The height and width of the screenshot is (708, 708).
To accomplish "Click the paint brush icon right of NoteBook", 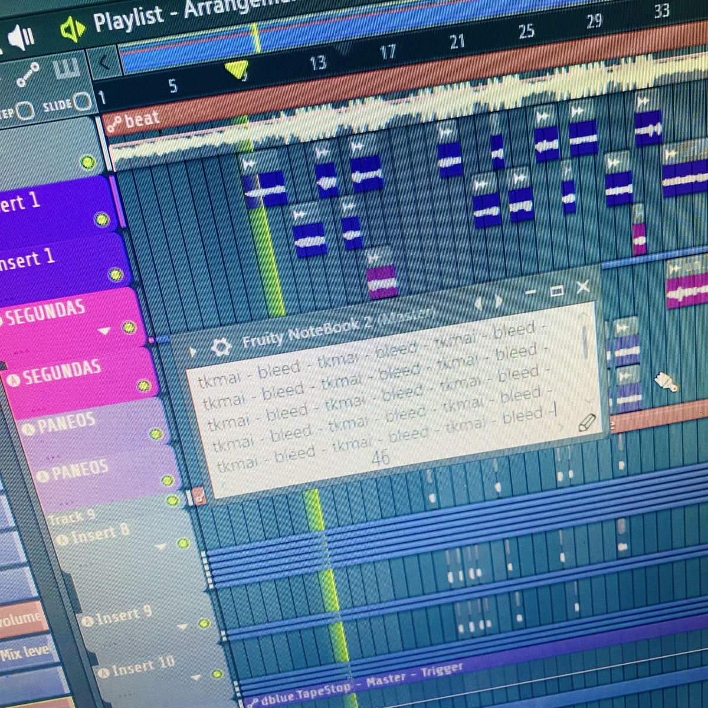I will [666, 382].
